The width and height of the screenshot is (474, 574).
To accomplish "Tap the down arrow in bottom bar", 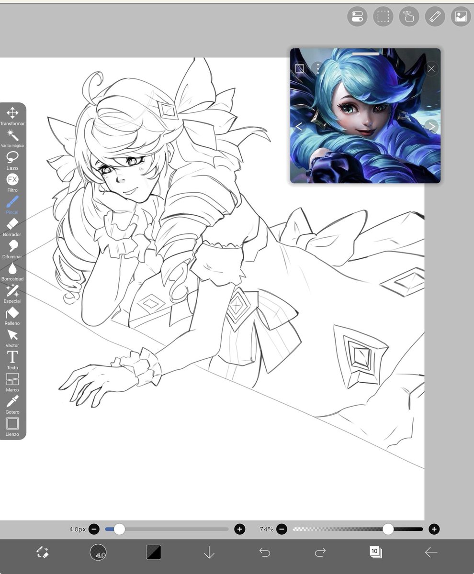I will (x=209, y=552).
